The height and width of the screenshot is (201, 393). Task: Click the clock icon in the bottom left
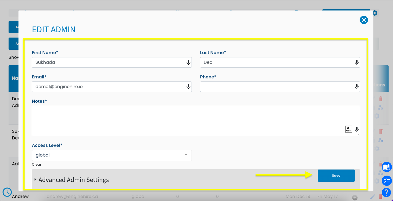click(x=7, y=192)
